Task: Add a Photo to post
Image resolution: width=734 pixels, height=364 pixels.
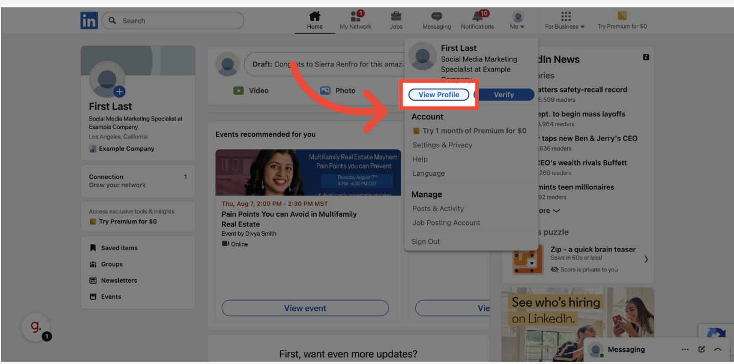Action: [338, 90]
